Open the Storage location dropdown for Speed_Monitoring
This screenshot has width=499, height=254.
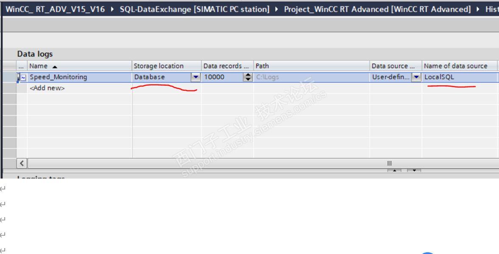point(196,77)
